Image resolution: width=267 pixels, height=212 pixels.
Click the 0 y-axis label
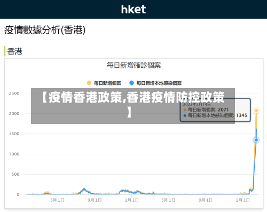pos(18,194)
